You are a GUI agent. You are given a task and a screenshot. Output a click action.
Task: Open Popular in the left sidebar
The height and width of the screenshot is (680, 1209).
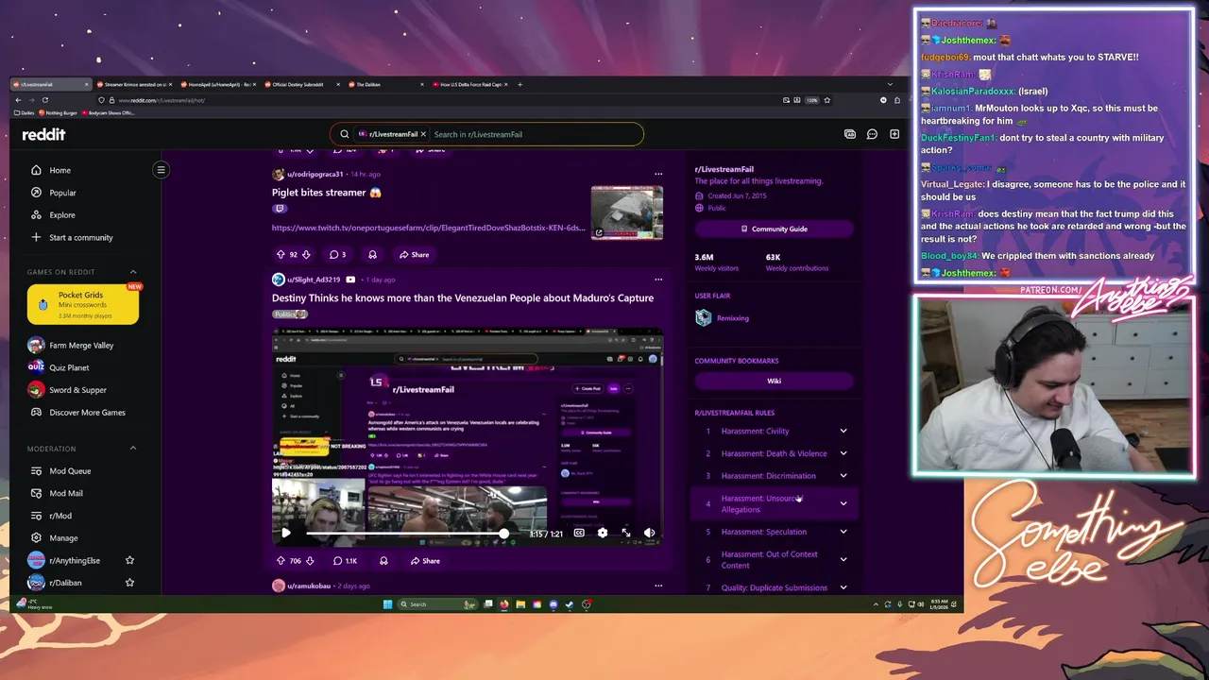click(x=62, y=193)
